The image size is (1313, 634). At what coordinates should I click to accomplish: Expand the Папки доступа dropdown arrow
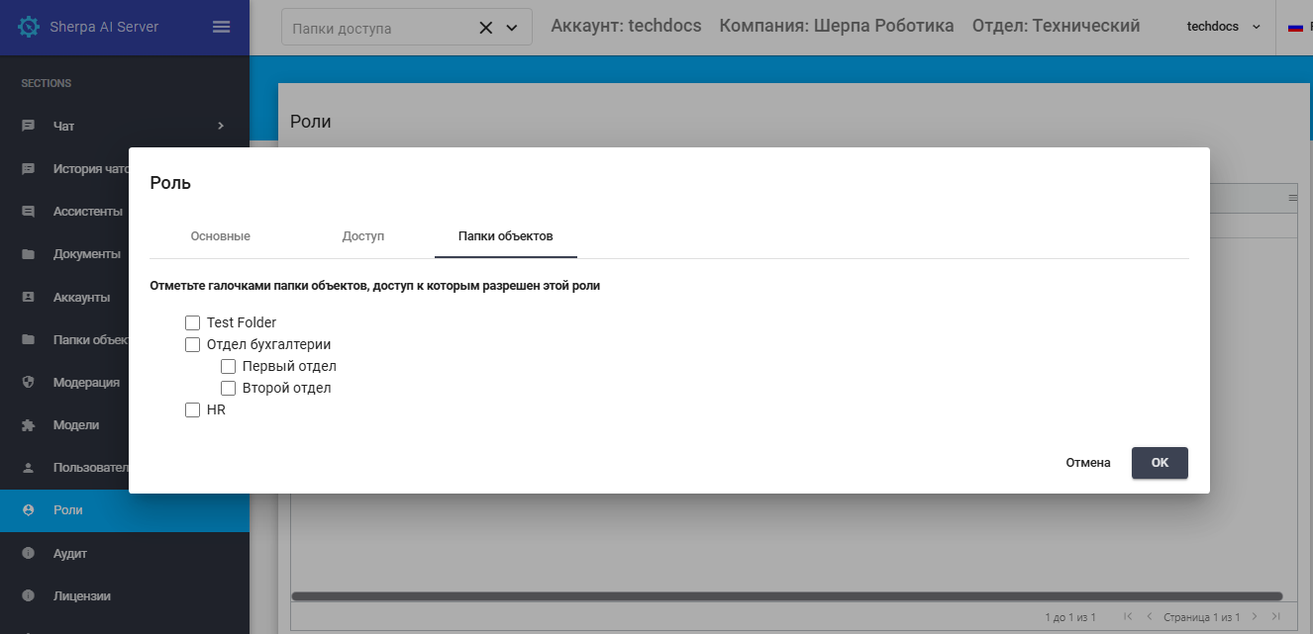512,28
